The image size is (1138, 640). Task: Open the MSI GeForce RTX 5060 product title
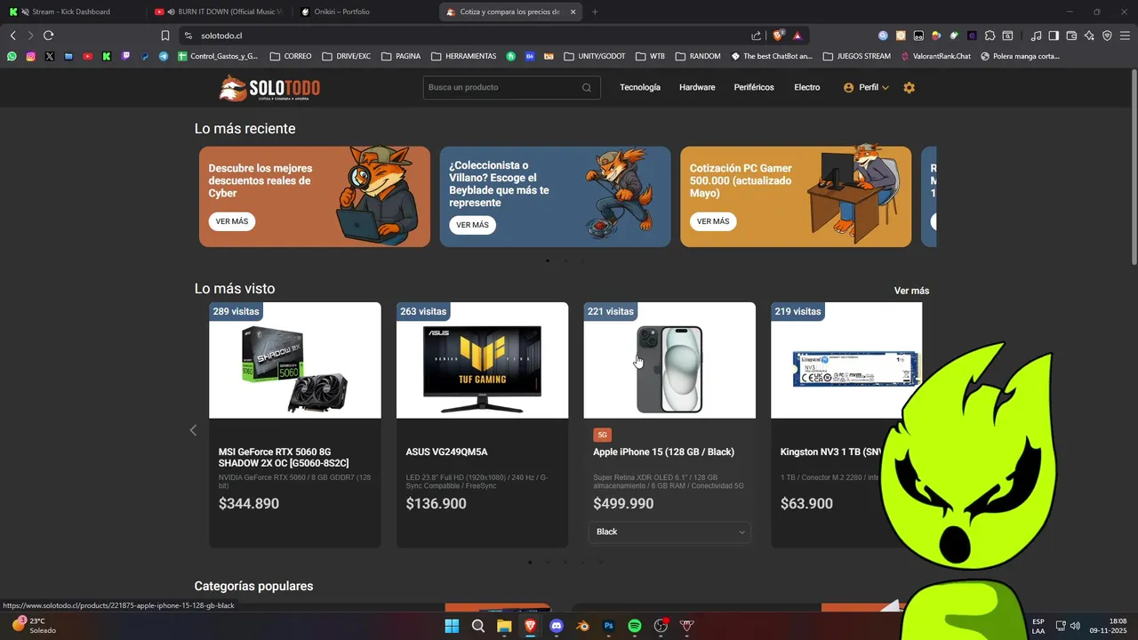[x=285, y=458]
